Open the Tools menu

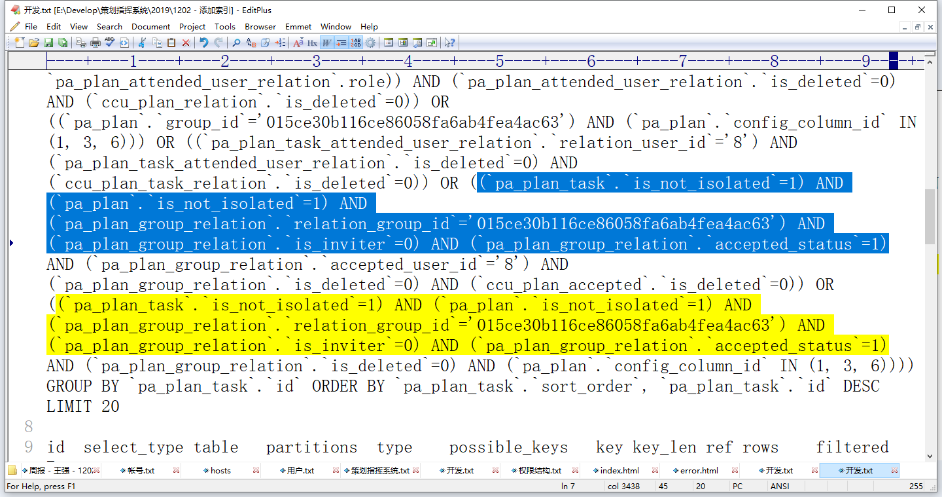(225, 27)
